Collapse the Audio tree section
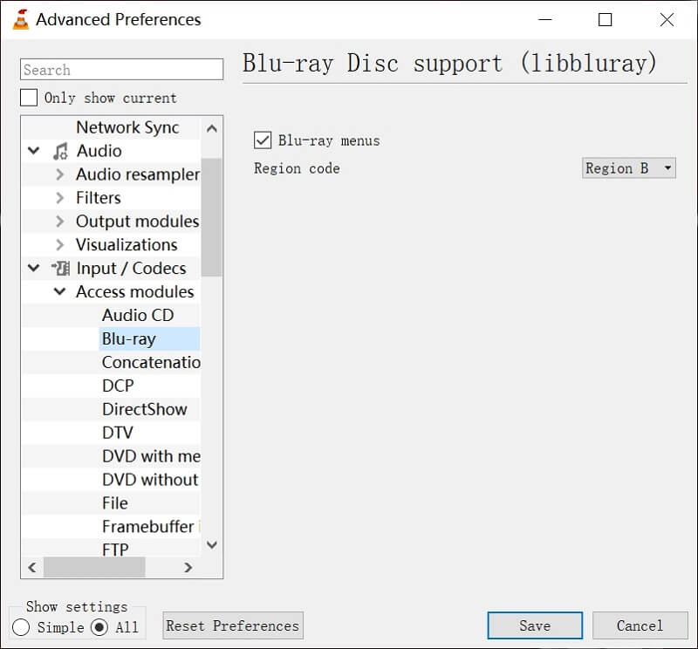The image size is (698, 649). coord(34,150)
